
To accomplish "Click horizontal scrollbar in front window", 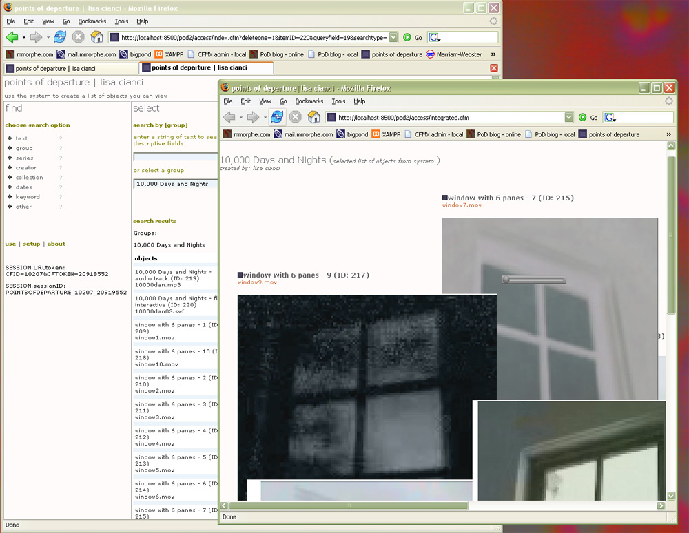I will [349, 505].
